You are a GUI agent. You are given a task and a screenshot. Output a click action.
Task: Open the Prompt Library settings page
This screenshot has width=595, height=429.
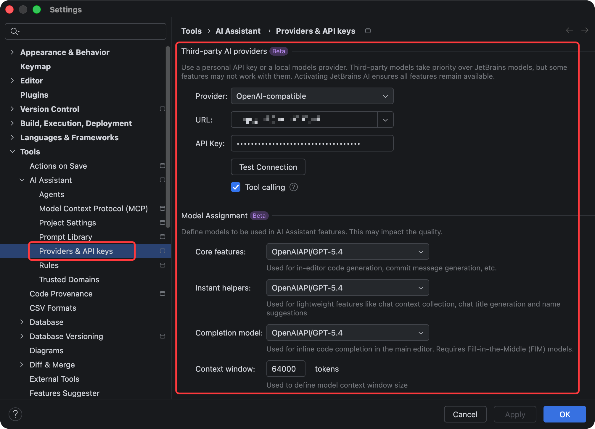click(65, 237)
